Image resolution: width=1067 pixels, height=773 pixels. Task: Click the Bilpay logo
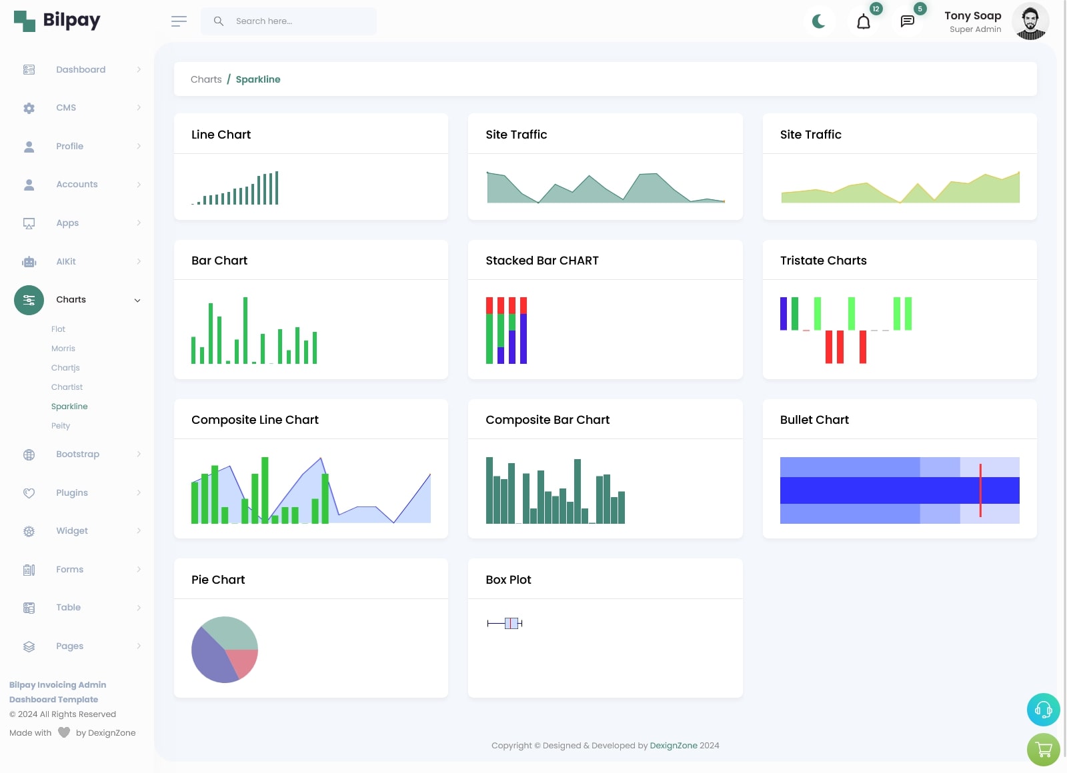(x=57, y=21)
